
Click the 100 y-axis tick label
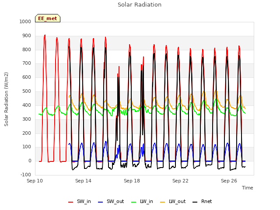[x=27, y=147]
